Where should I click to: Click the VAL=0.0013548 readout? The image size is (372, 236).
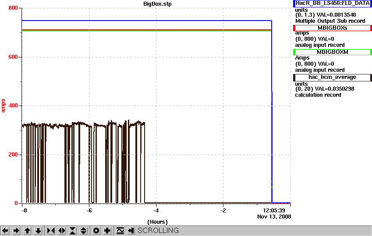336,15
